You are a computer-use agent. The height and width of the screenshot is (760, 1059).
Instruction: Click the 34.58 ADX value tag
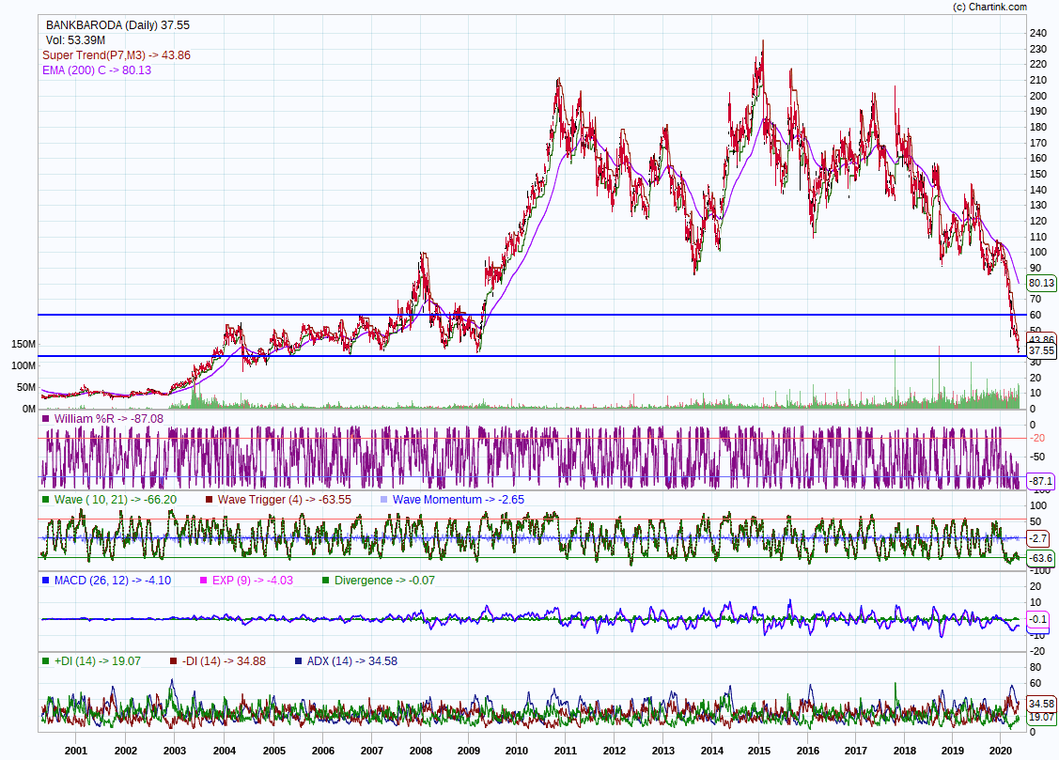pos(1041,704)
